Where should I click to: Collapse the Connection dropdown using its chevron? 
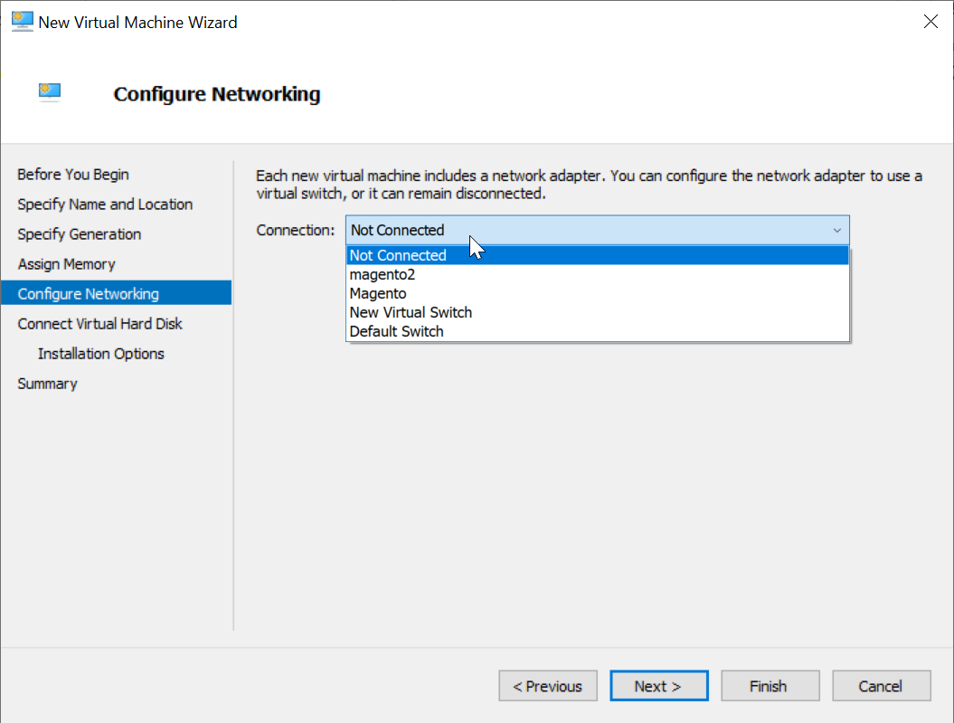point(836,230)
